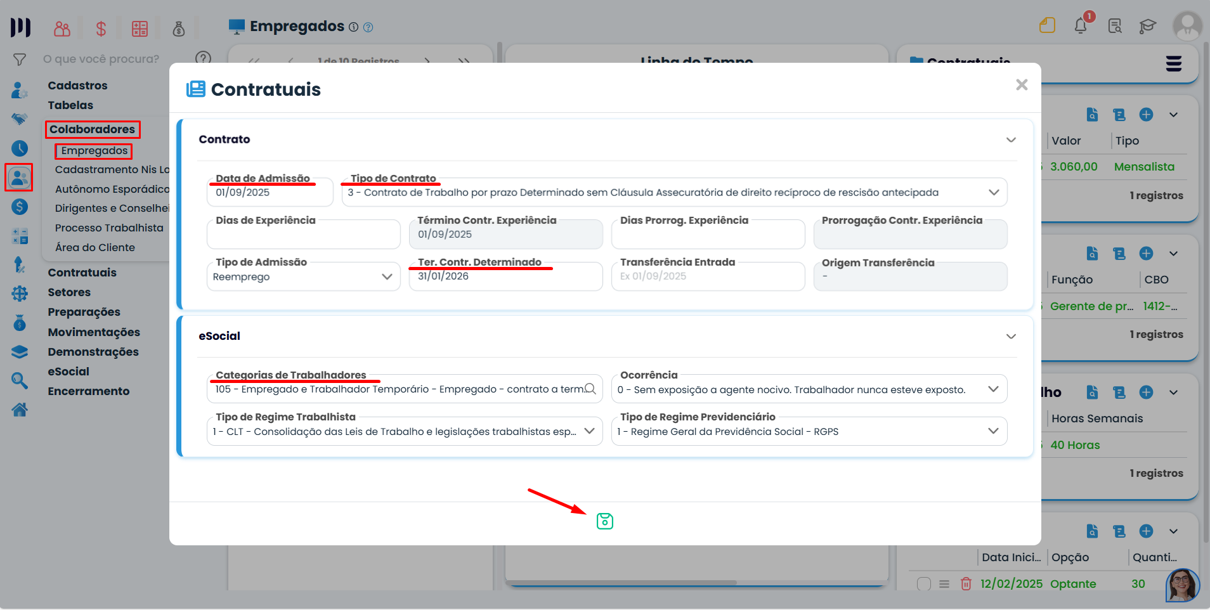Screen dimensions: 1210x610
Task: Click the red dollar sign icon in the top bar
Action: 101,29
